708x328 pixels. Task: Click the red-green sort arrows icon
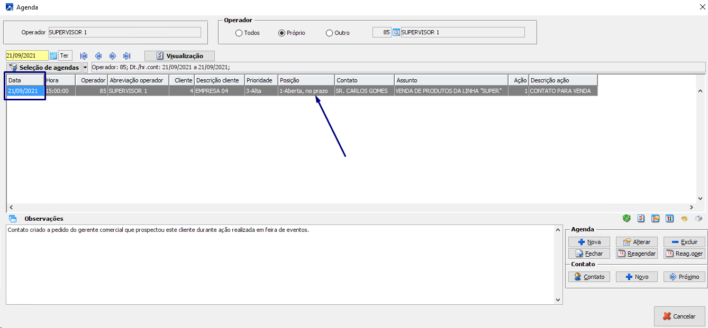coord(669,218)
